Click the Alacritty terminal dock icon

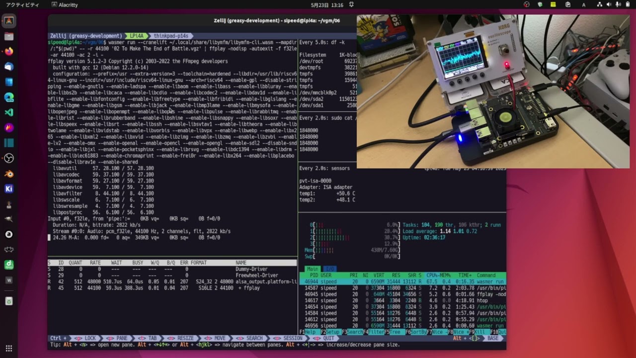(9, 21)
